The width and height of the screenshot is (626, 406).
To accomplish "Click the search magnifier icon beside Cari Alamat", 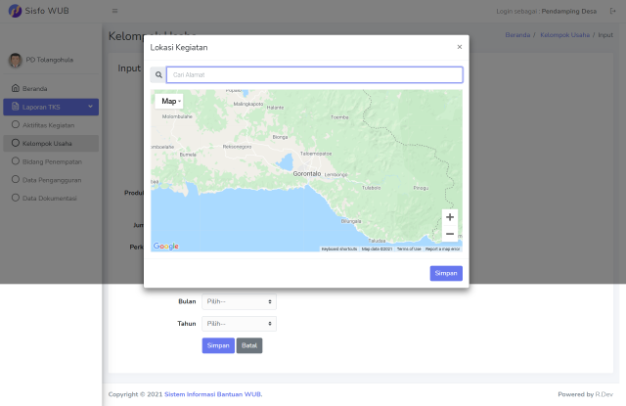I will 158,74.
